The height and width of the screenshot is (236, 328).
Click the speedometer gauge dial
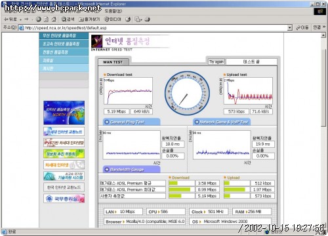point(187,93)
